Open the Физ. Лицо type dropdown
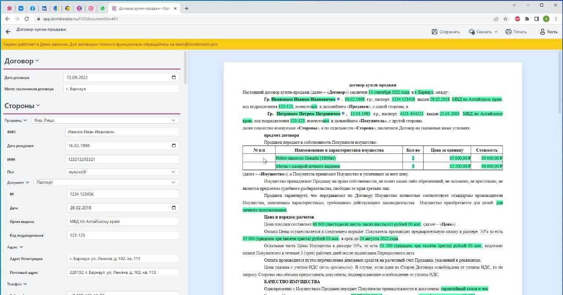This screenshot has height=295, width=563. tap(105, 120)
